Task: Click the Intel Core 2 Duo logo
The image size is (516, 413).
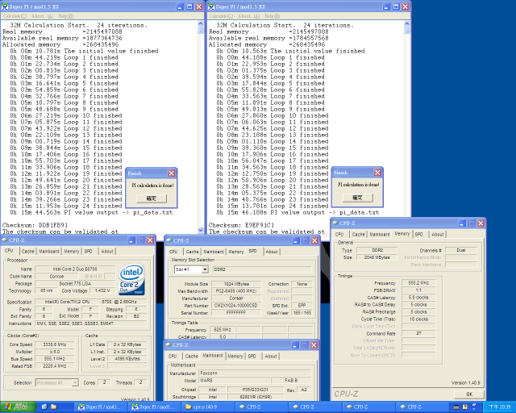Action: [131, 279]
